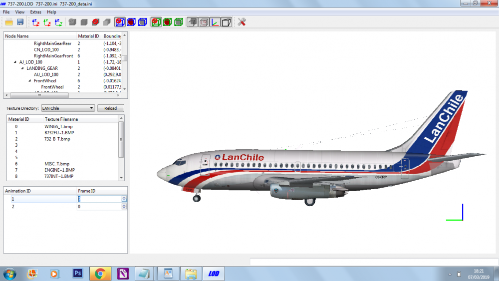Select the first gray cube shading icon
This screenshot has width=499, height=281.
tap(72, 22)
